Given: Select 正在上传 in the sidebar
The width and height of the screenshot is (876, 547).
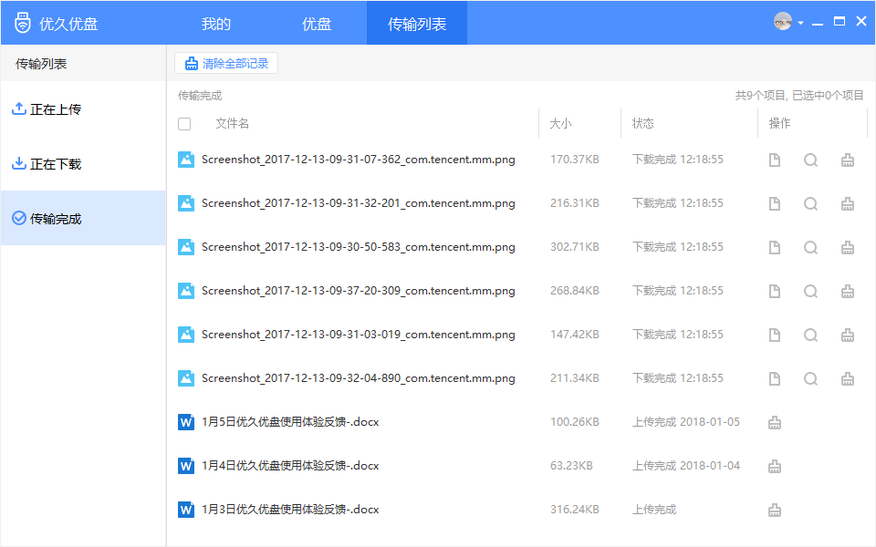Looking at the screenshot, I should [83, 109].
